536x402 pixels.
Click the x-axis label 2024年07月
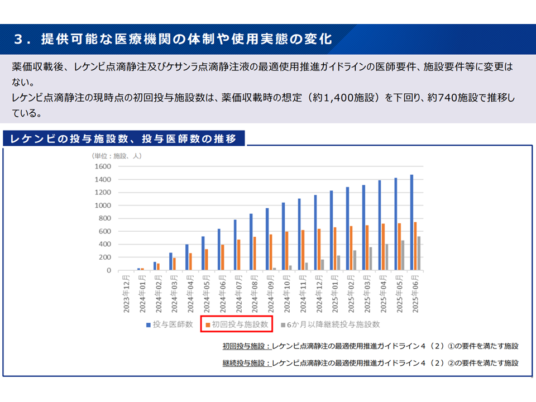[x=239, y=294]
